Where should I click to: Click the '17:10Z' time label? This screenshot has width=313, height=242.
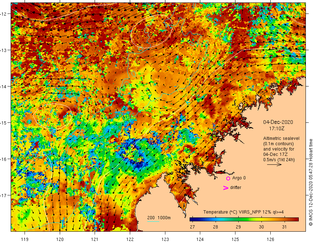(277, 128)
